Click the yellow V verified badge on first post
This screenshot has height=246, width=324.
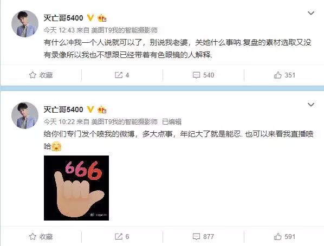tap(90, 18)
